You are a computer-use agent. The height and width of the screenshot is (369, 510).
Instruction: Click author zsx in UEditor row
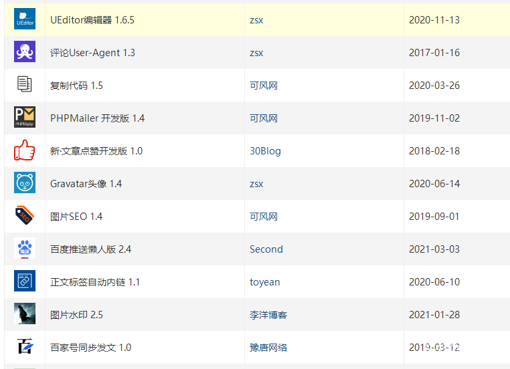(256, 20)
